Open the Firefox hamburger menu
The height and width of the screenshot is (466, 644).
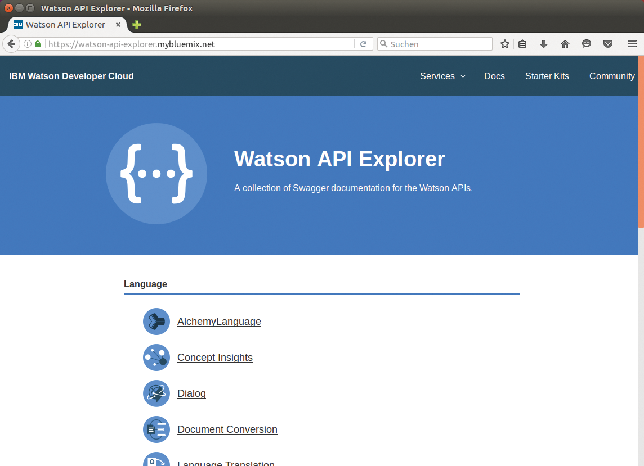click(632, 43)
